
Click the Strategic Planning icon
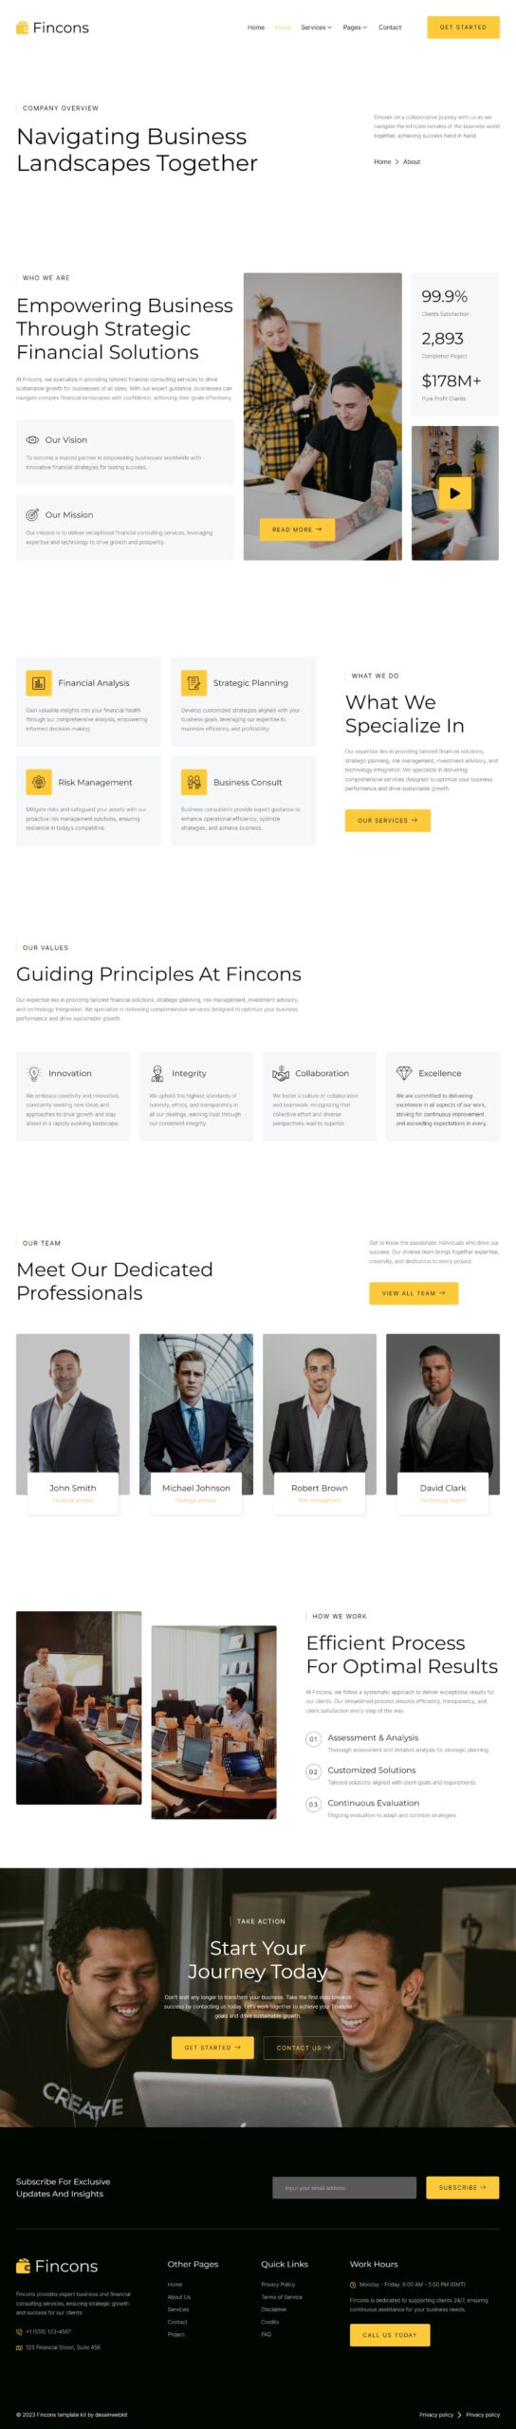tap(193, 682)
